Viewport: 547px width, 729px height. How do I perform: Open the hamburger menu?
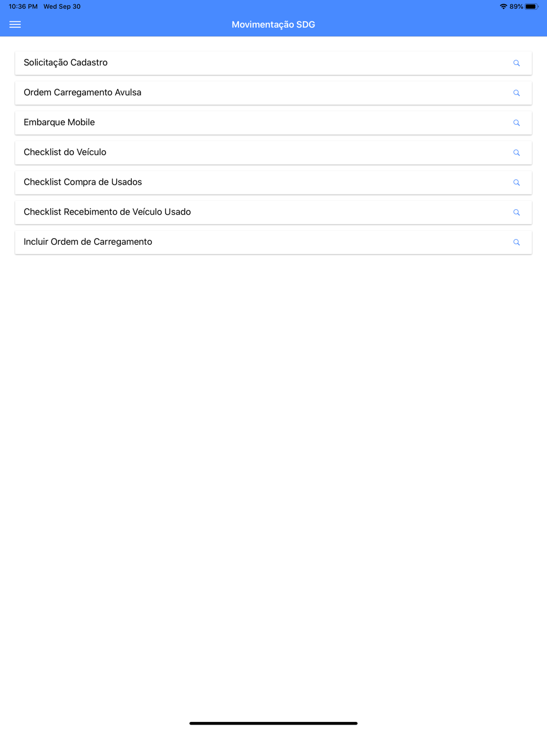tap(15, 25)
